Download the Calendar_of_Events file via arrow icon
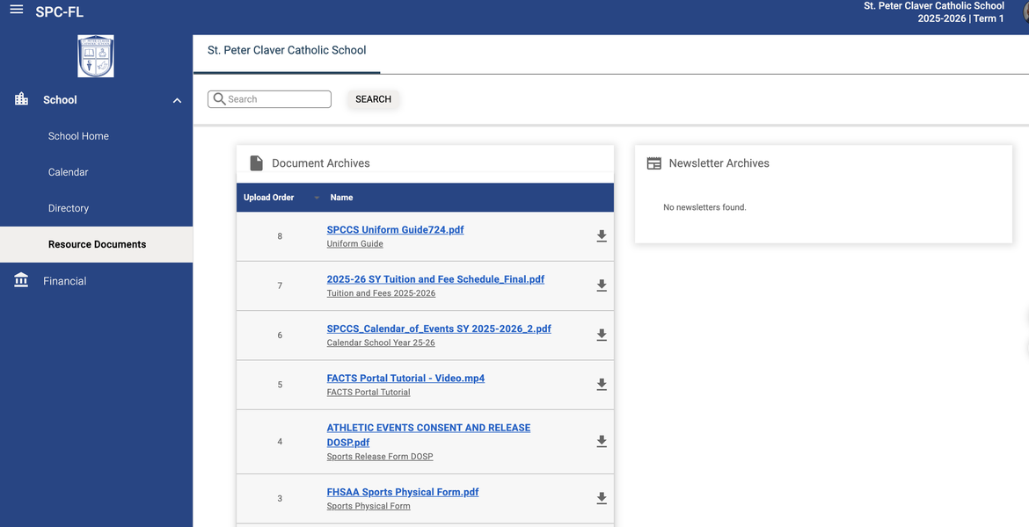Viewport: 1029px width, 527px height. [x=602, y=335]
